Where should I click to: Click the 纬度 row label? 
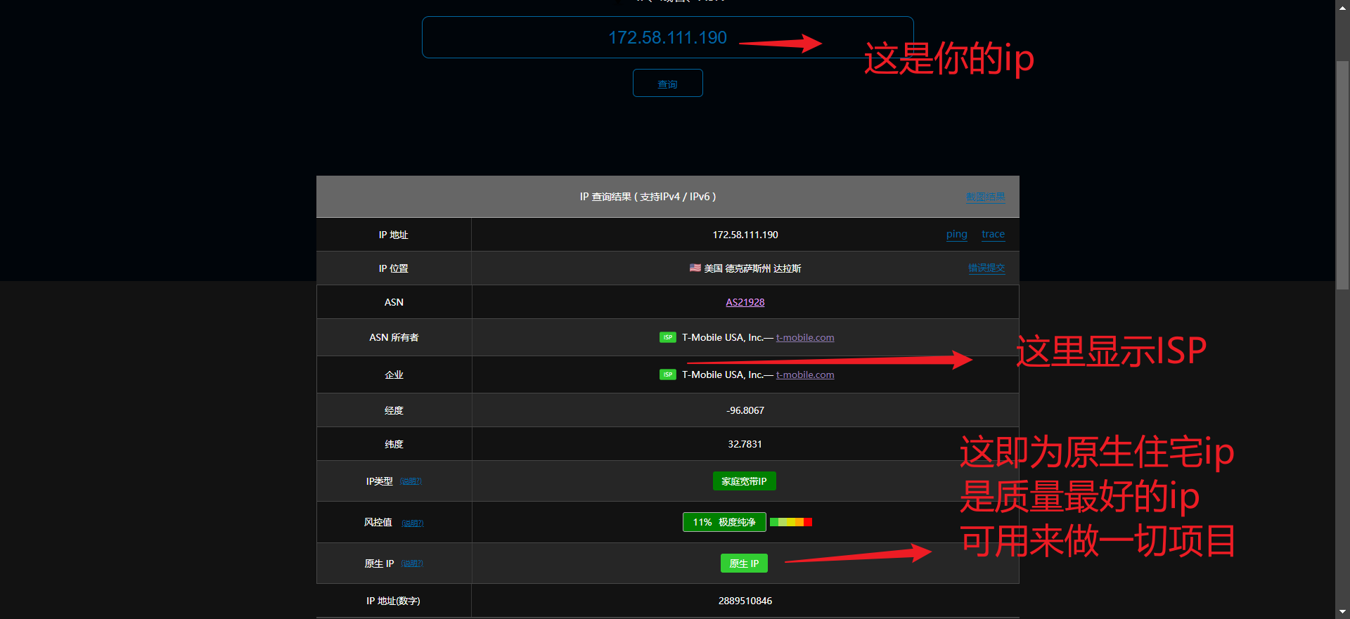click(394, 444)
